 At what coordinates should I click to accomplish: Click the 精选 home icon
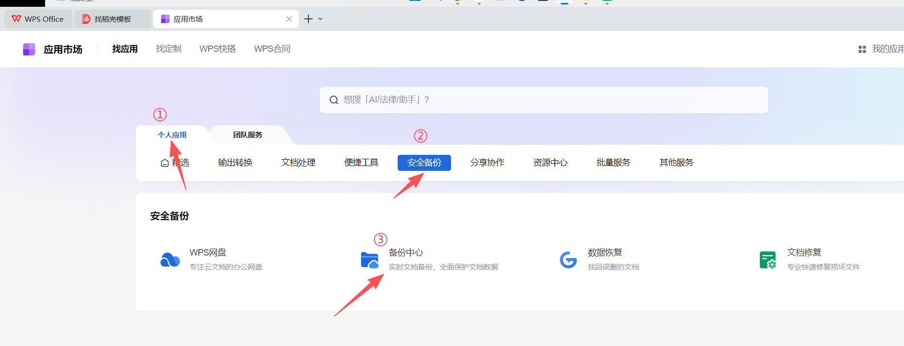pos(165,163)
